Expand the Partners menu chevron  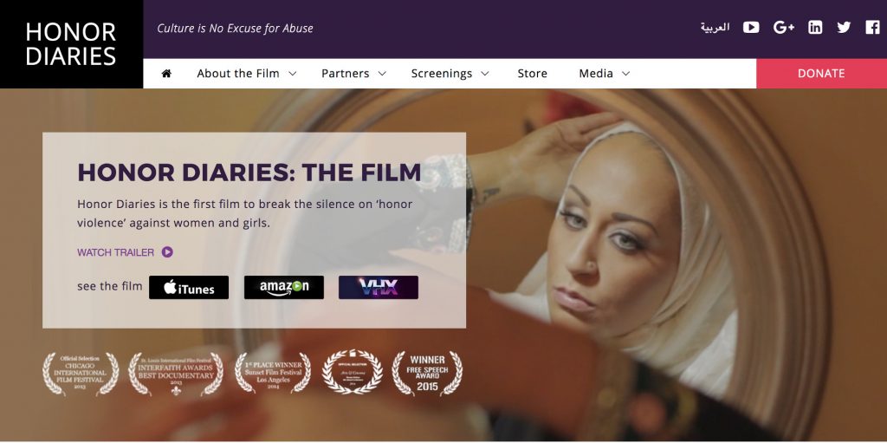pos(382,74)
